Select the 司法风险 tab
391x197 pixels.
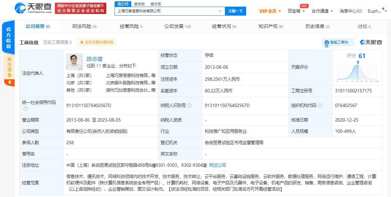pos(84,27)
